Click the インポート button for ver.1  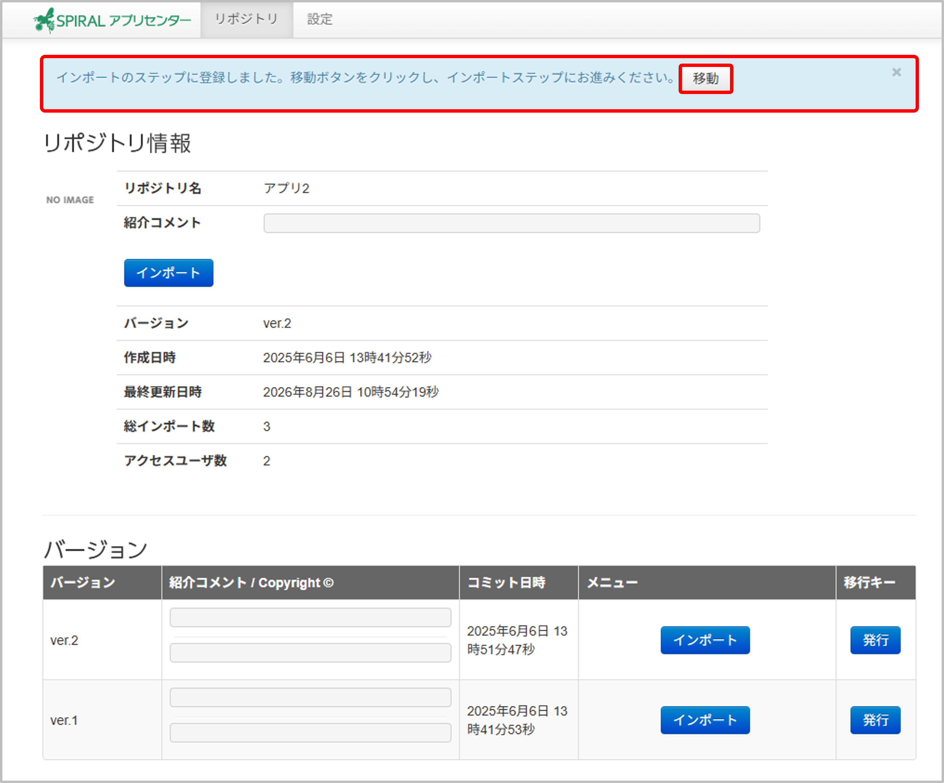705,720
